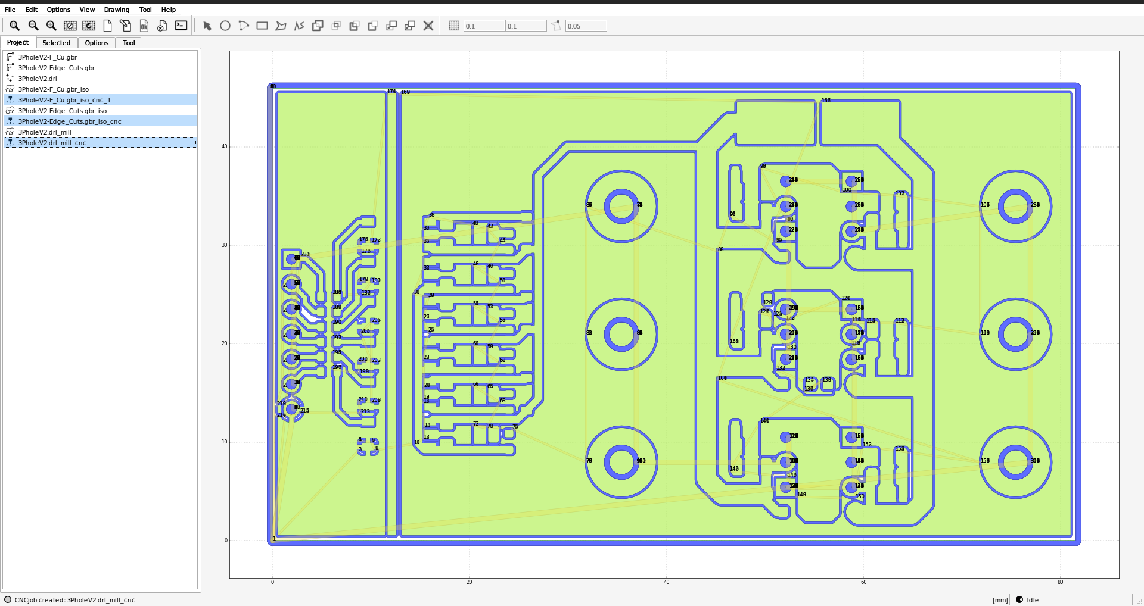Pick the arrow Select tool
Screen dimensions: 1144x606
(x=207, y=26)
